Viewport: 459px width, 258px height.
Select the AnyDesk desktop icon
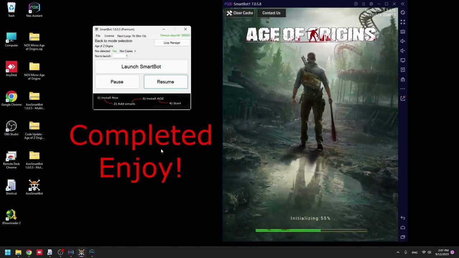click(11, 69)
